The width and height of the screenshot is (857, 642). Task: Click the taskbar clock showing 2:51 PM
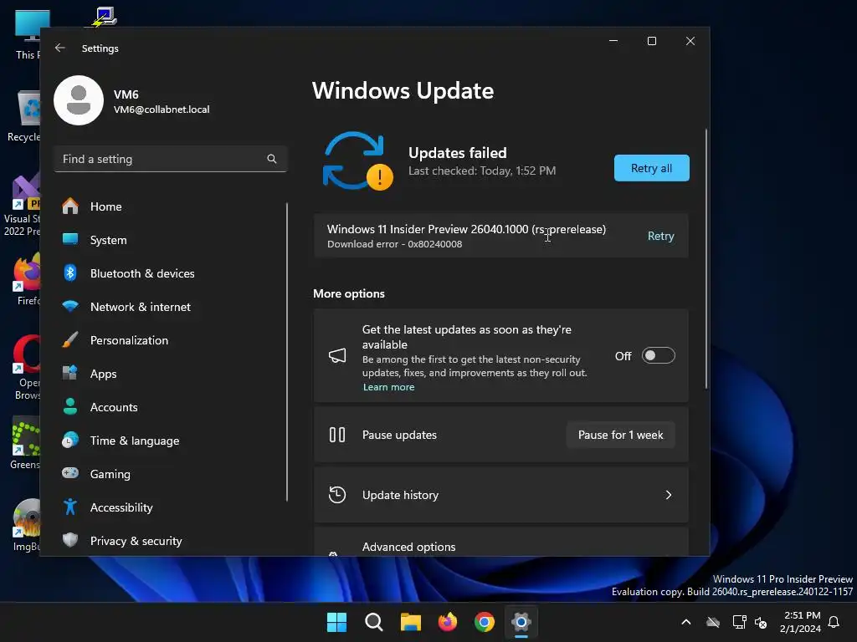tap(801, 622)
